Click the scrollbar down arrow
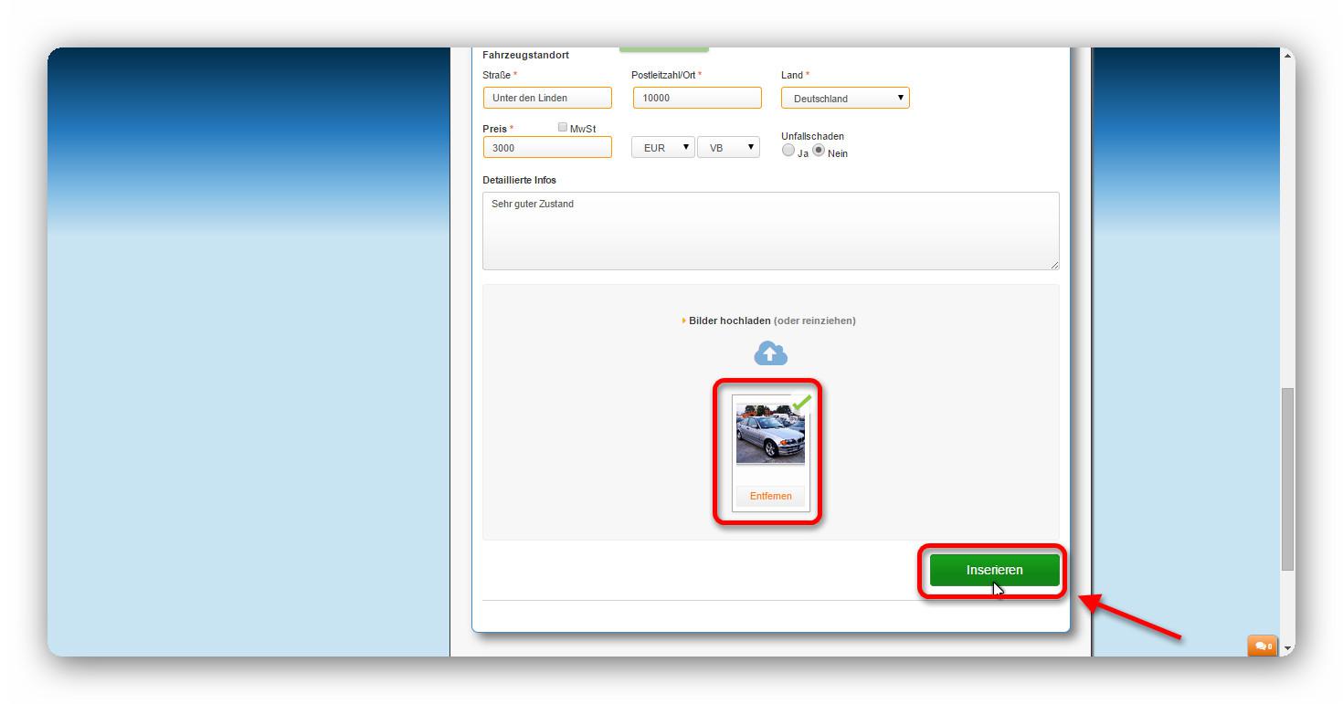1343x704 pixels. click(x=1288, y=647)
